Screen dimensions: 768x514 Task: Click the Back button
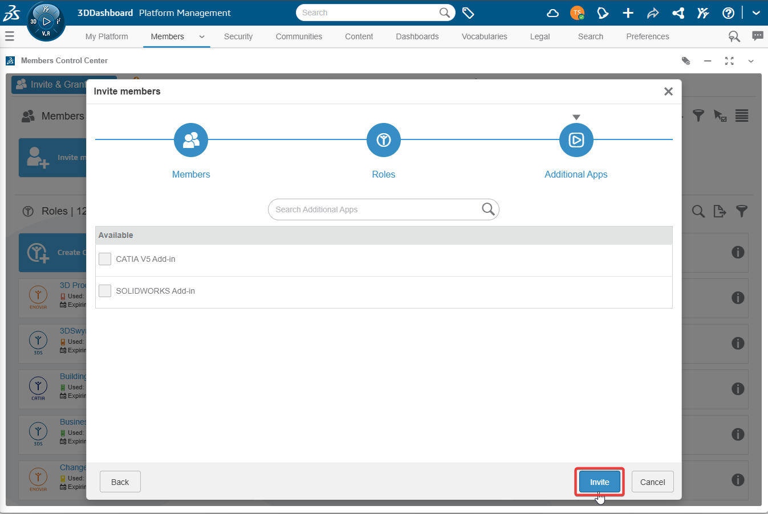click(120, 482)
